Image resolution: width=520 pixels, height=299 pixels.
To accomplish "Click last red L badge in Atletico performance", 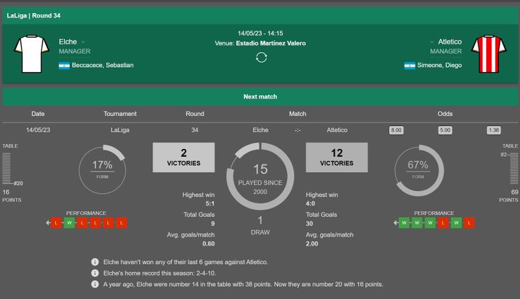I will [x=469, y=223].
